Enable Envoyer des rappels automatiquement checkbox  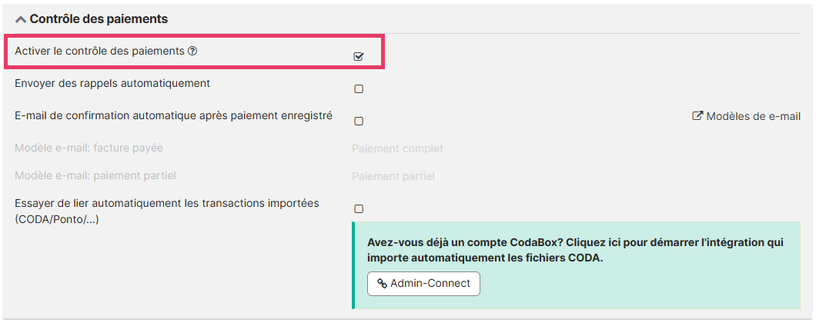point(359,88)
